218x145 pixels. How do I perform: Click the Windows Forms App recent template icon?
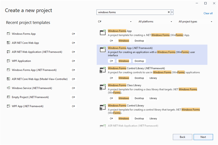tap(8, 34)
